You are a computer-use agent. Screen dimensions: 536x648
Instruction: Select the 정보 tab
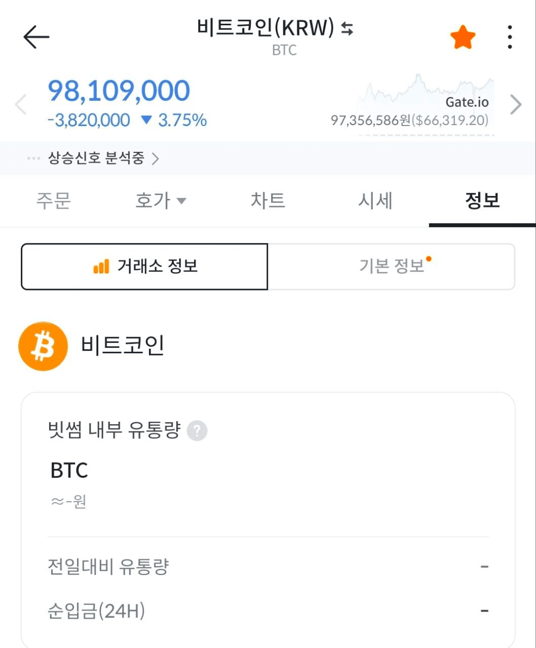tap(482, 200)
